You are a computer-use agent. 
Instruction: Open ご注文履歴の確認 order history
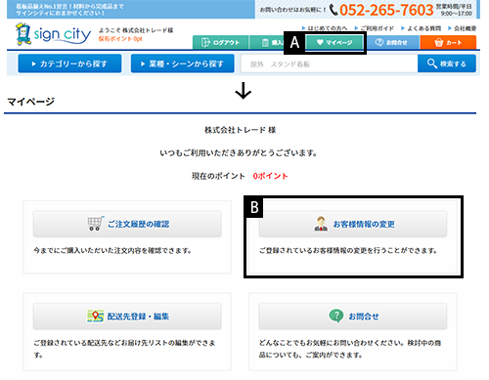pos(127,224)
